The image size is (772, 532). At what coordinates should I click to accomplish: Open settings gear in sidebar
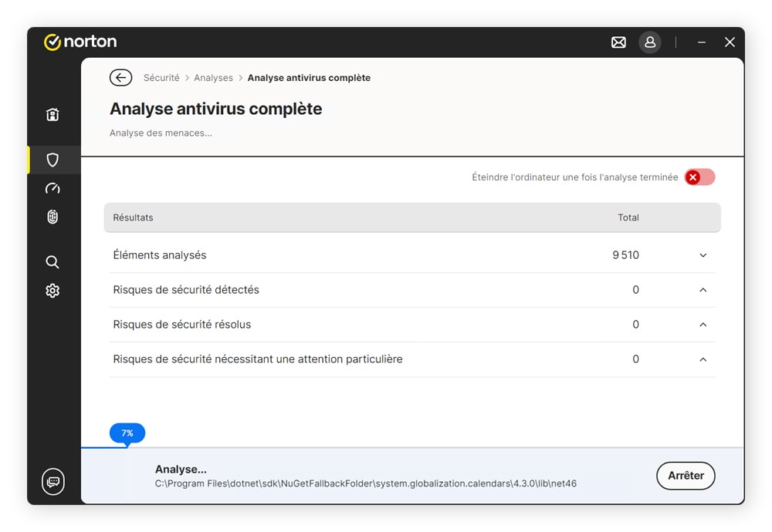click(x=52, y=291)
